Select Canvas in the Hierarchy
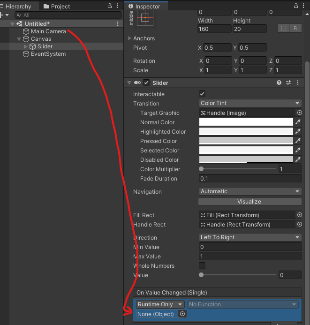The width and height of the screenshot is (310, 325). pos(41,39)
